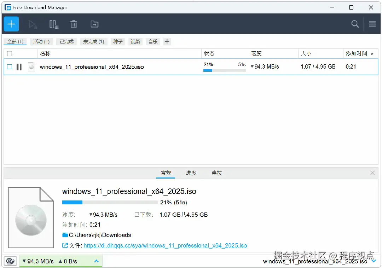
Task: Click status bar upload speed 0 B/s
Action: click(68, 261)
